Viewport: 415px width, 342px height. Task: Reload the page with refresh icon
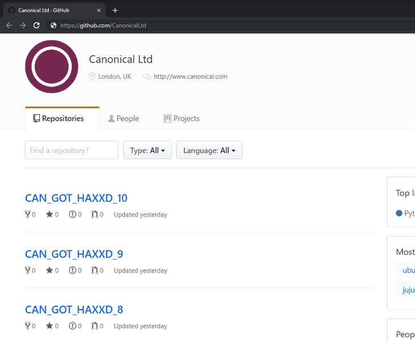click(x=36, y=26)
